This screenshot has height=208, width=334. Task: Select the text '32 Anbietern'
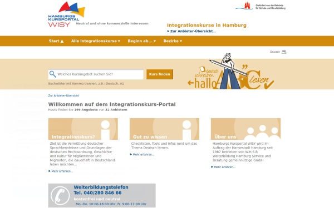click(116, 110)
